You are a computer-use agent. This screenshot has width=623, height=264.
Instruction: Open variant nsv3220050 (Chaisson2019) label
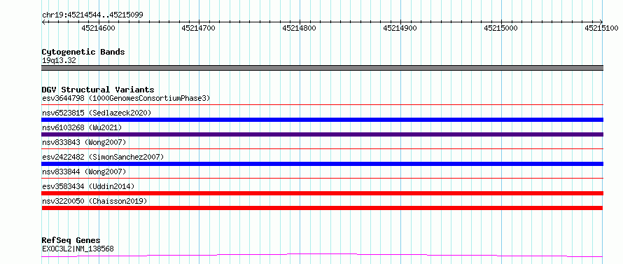pos(94,201)
